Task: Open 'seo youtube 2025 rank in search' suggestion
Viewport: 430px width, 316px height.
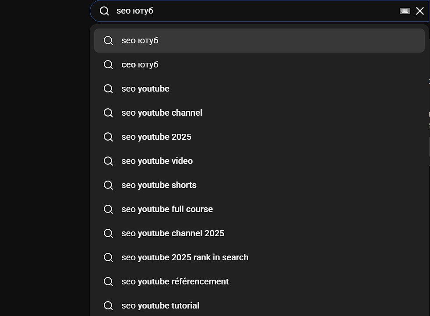Action: coord(185,258)
